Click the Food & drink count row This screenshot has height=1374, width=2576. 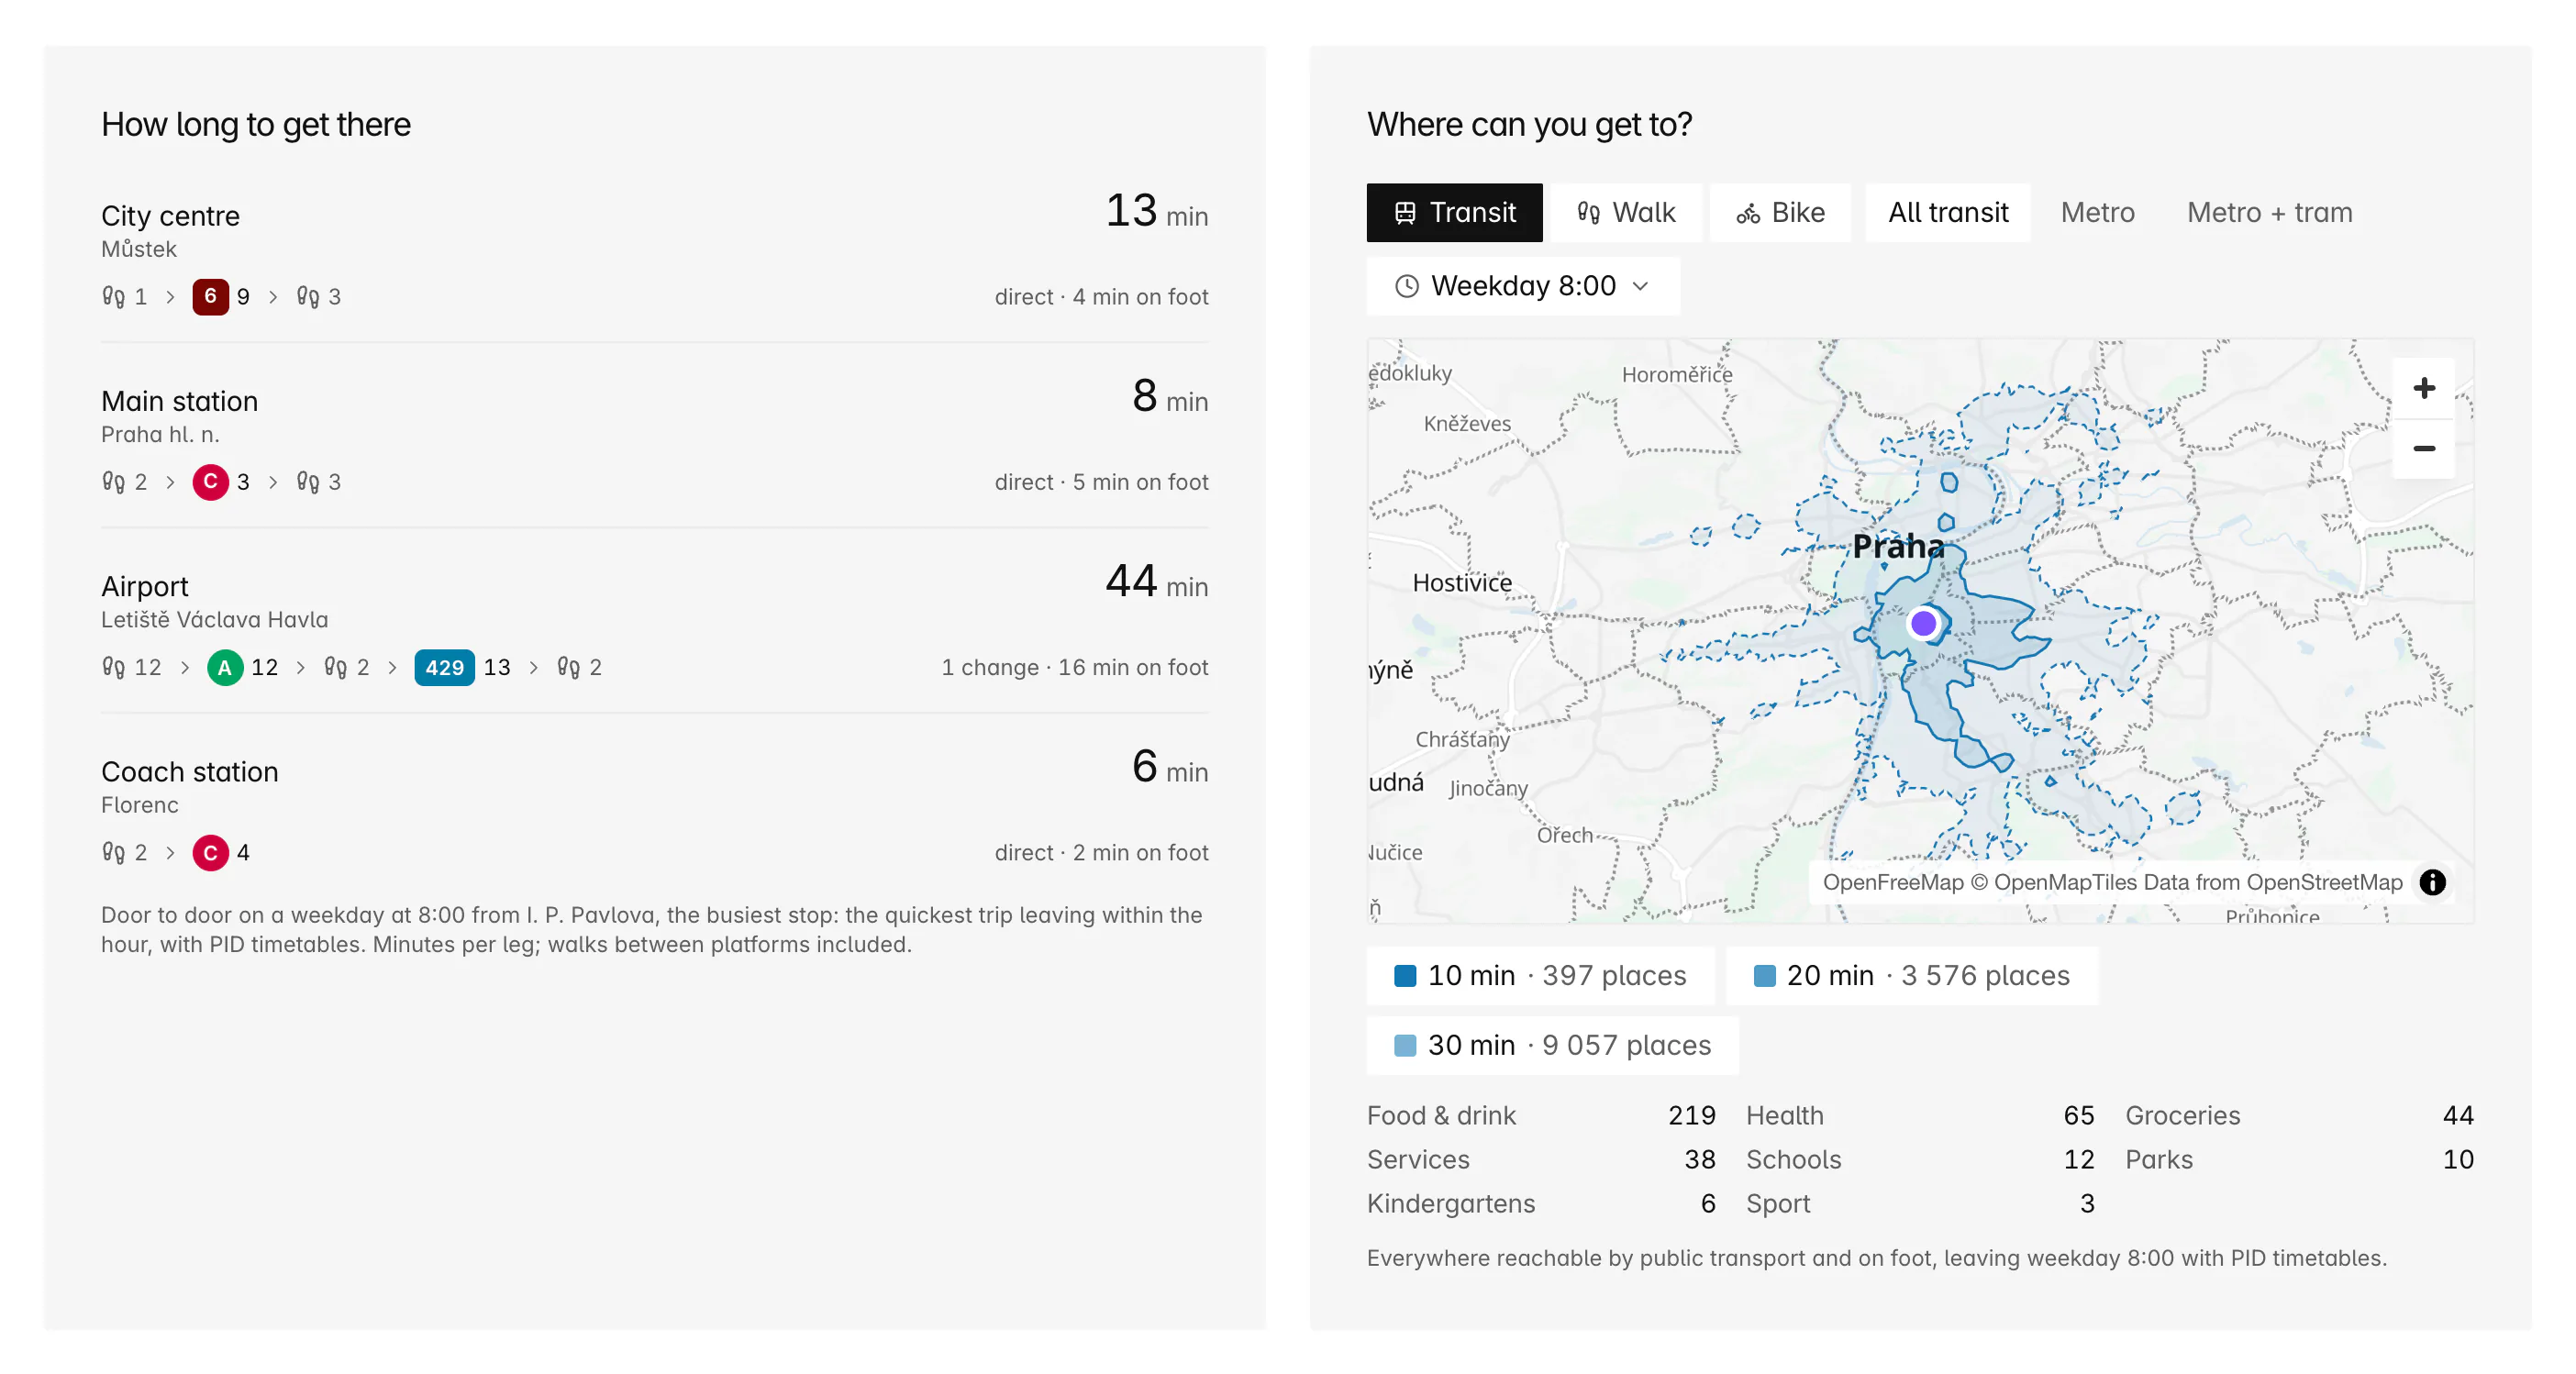pos(1540,1115)
